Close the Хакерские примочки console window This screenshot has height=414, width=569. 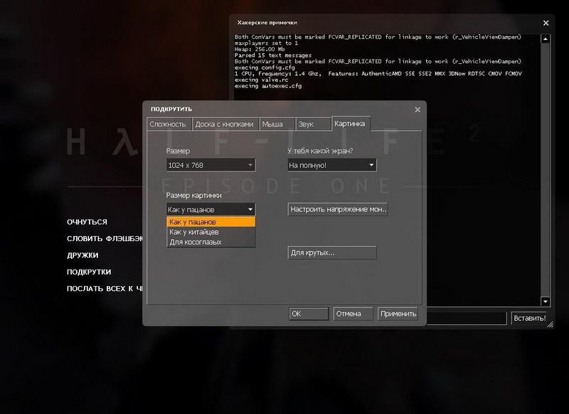[x=546, y=23]
